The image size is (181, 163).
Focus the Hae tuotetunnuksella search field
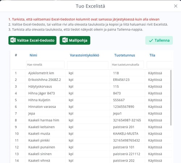tap(127, 65)
